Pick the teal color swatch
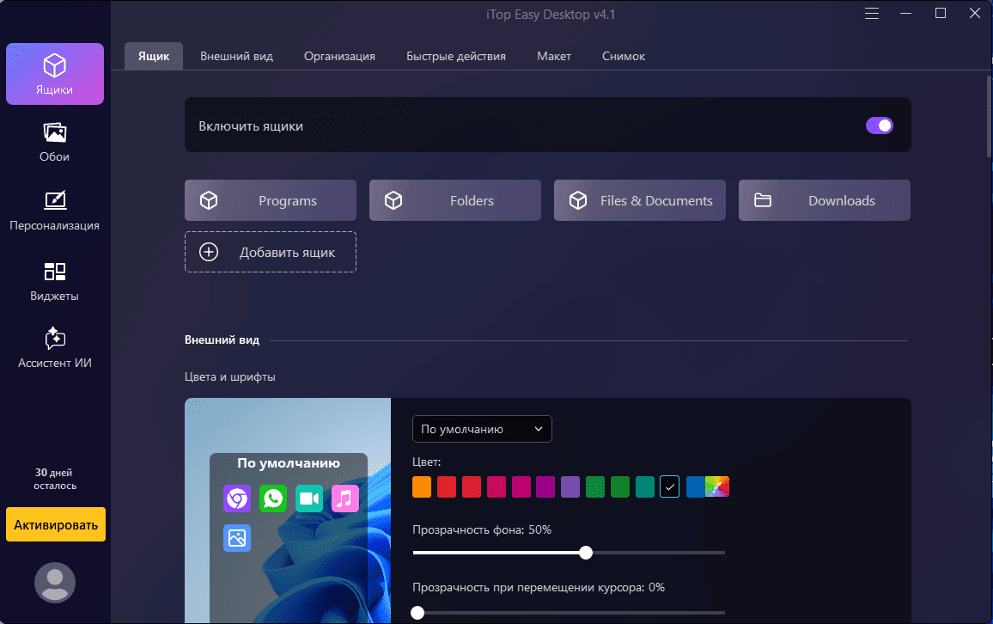The height and width of the screenshot is (624, 993). point(645,486)
